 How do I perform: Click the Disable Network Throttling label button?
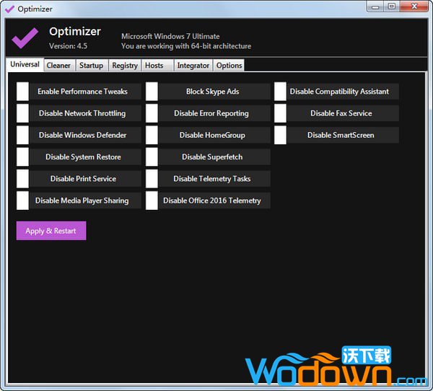click(85, 113)
